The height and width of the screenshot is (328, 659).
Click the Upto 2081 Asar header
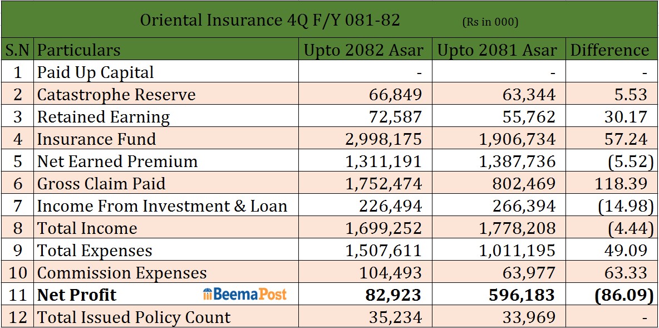[x=497, y=50]
